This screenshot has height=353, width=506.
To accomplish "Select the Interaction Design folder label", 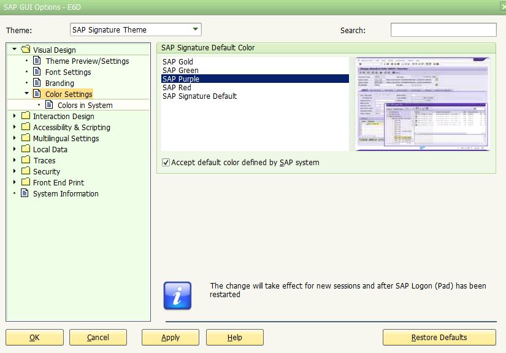I will (64, 116).
